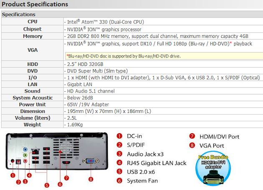Click the RJ45 Gigabit LAN Jack label
Screen dimensions: 263x190
[x=157, y=163]
